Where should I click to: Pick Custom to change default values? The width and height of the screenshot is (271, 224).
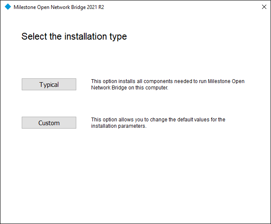point(49,123)
